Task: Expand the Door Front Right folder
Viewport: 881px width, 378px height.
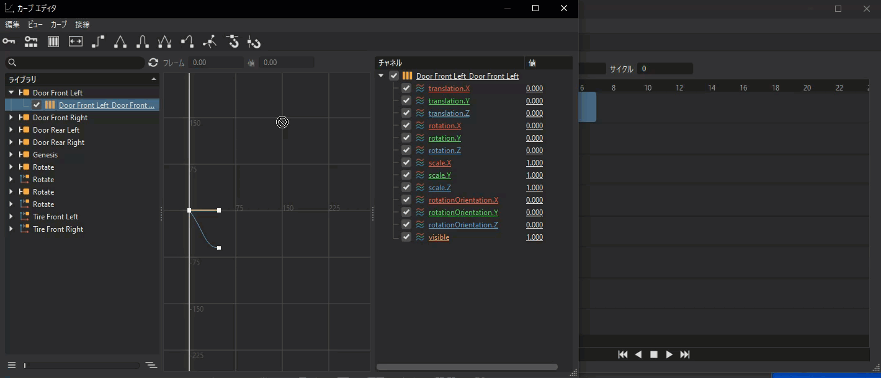Action: click(11, 118)
